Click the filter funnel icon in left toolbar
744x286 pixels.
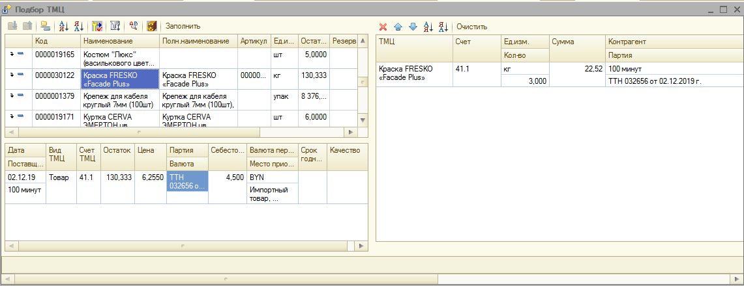coord(115,26)
